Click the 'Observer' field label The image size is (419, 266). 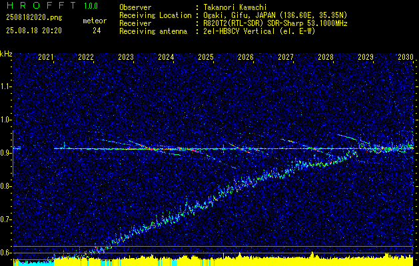(135, 7)
